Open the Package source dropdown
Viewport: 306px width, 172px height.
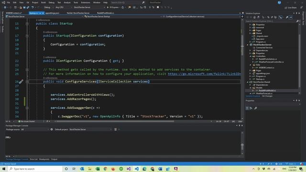point(35,129)
